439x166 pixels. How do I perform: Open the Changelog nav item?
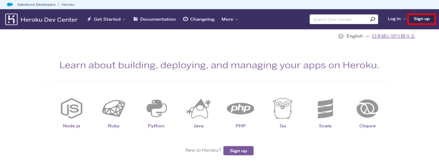(199, 19)
